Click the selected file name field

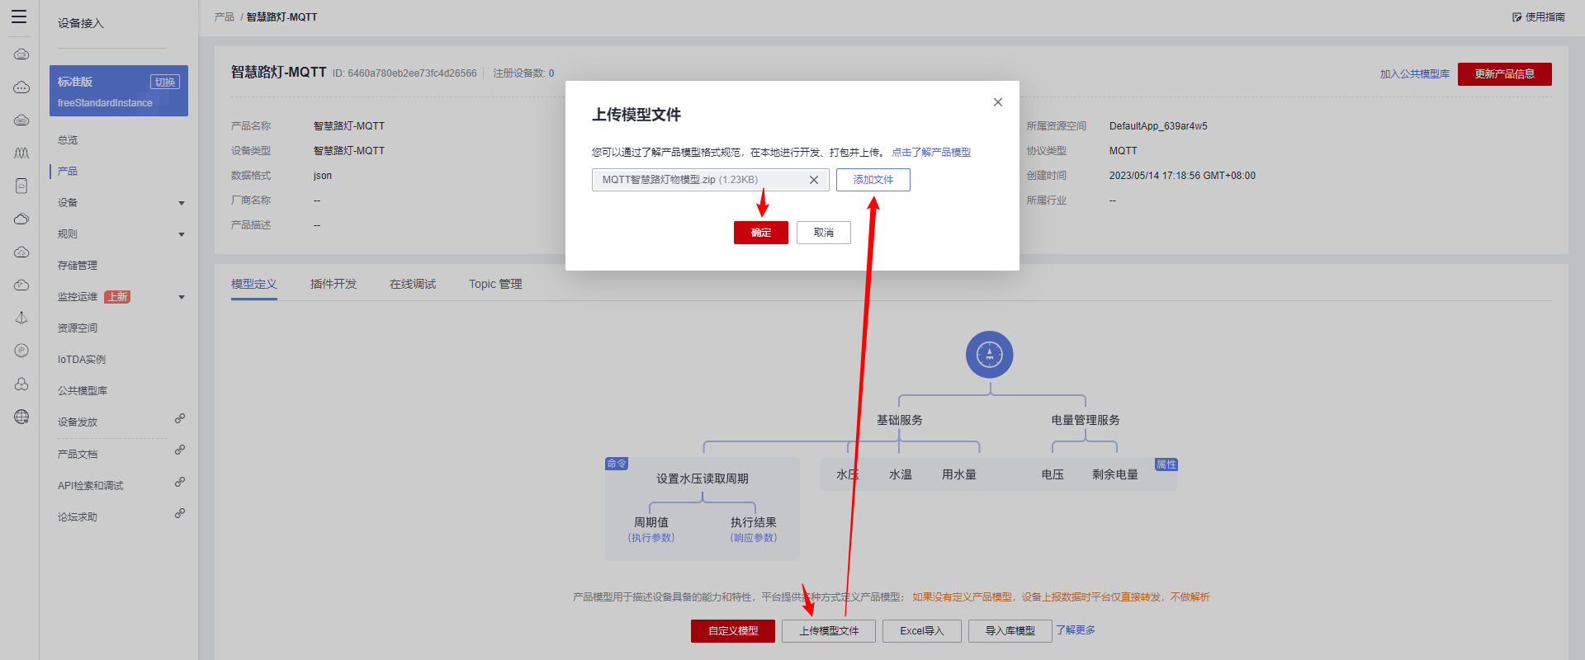pos(710,180)
